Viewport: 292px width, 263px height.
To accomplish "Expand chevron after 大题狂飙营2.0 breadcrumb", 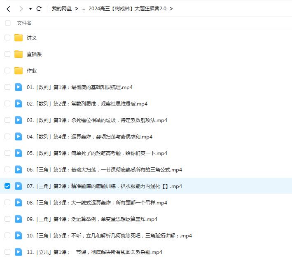I will 171,9.
